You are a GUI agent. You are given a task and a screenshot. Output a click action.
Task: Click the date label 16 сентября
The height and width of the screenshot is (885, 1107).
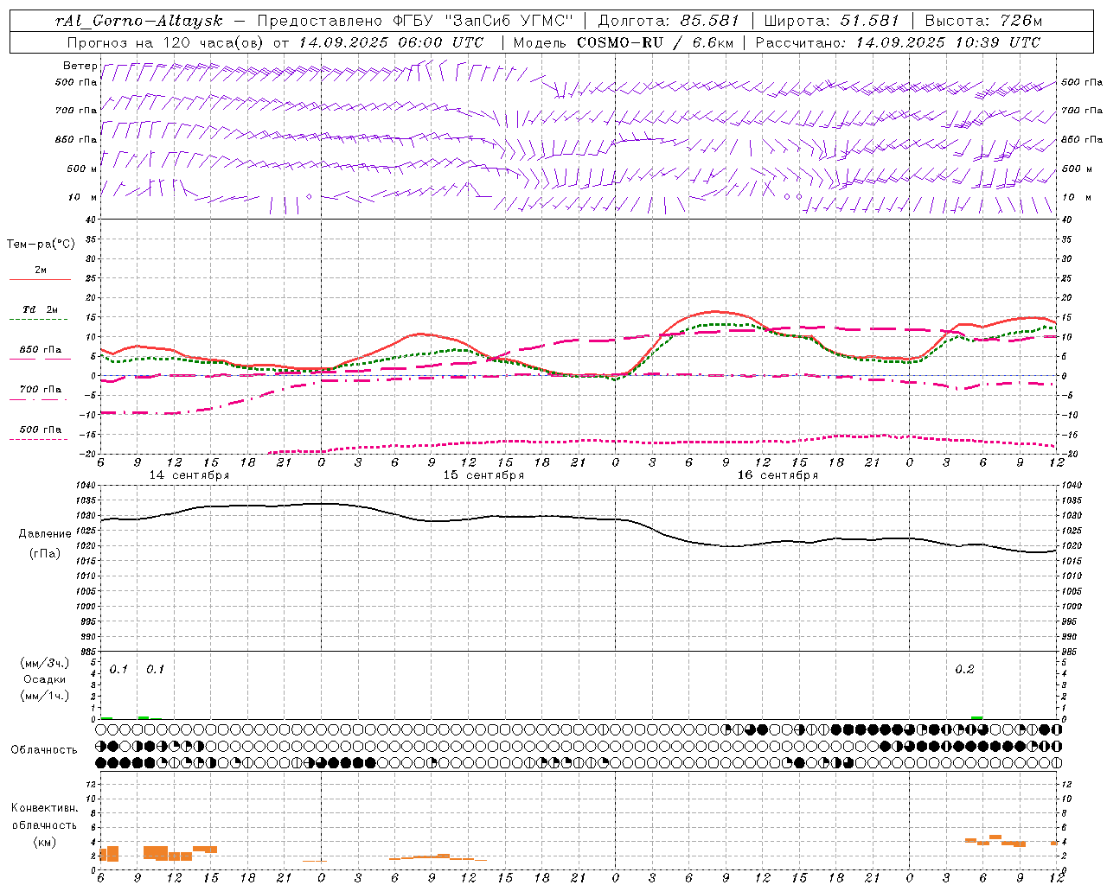[777, 475]
